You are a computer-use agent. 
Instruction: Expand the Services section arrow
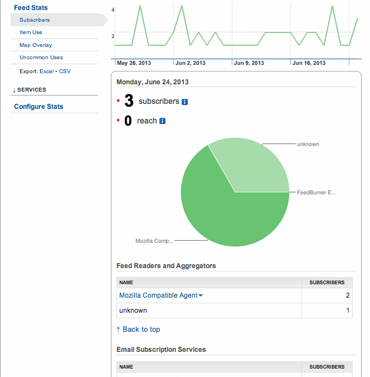pos(14,90)
